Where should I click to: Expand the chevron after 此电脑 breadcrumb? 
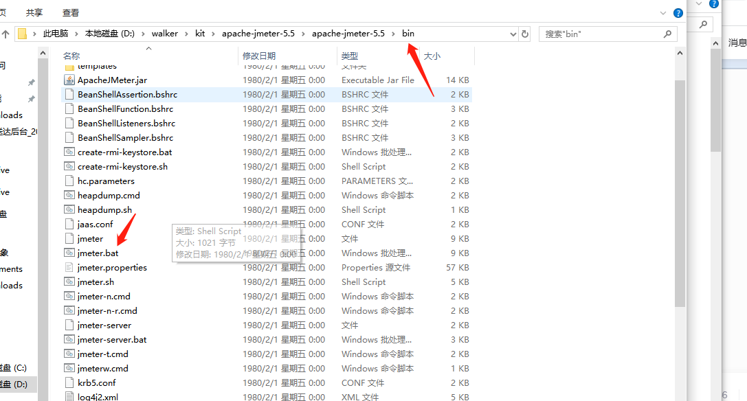(76, 34)
